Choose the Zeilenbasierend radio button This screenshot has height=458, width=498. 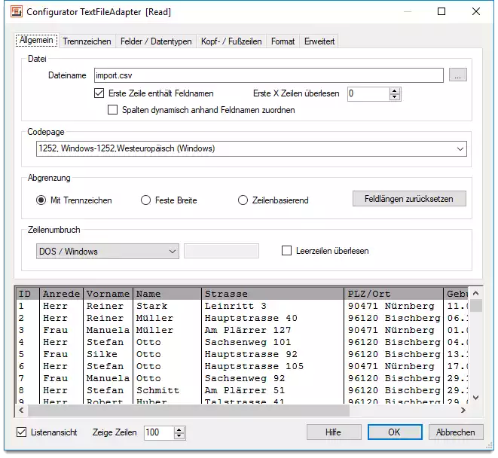click(243, 200)
